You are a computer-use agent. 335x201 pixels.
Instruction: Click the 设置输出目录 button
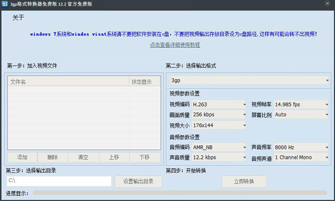click(138, 182)
